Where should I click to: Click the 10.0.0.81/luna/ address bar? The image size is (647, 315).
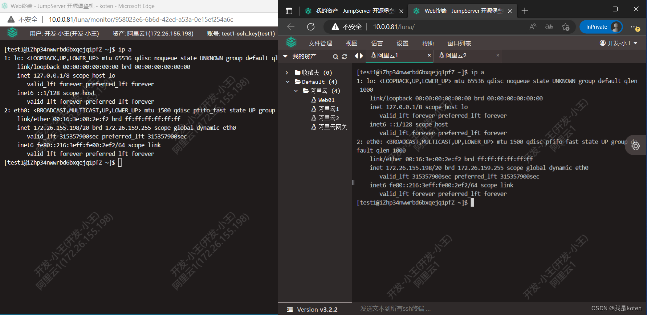(394, 27)
